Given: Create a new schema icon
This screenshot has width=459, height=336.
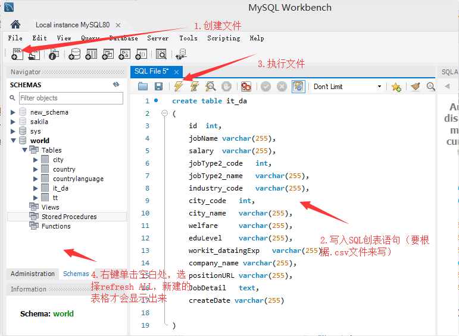Looking at the screenshot, I should (x=74, y=54).
